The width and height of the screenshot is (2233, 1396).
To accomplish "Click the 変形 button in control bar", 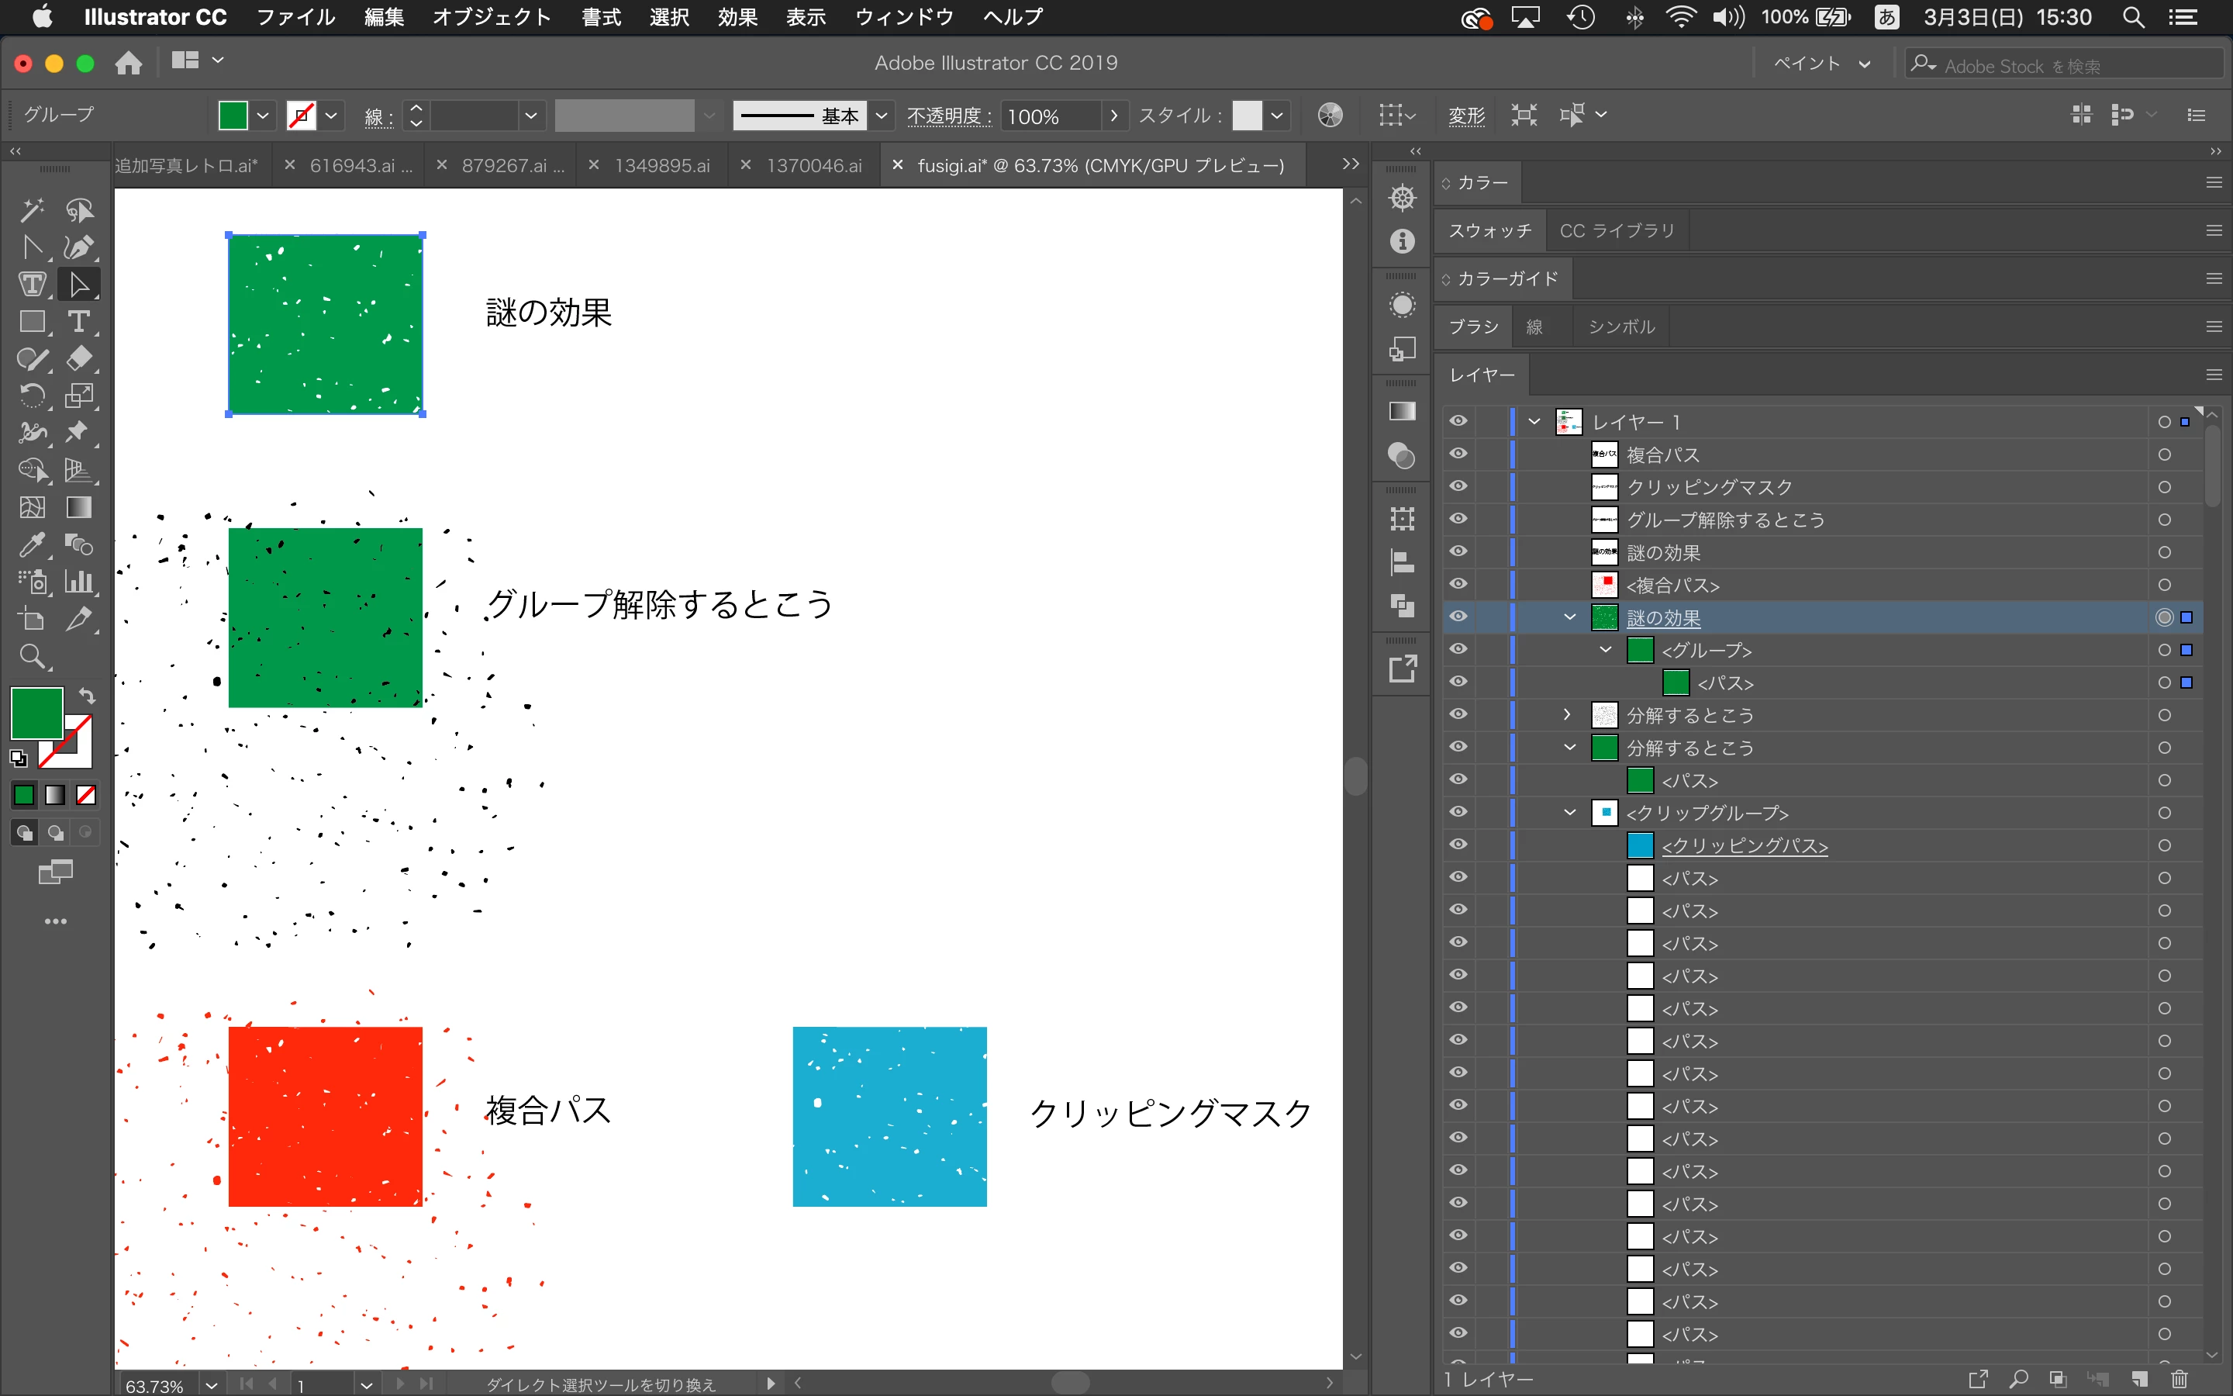I will (x=1466, y=116).
